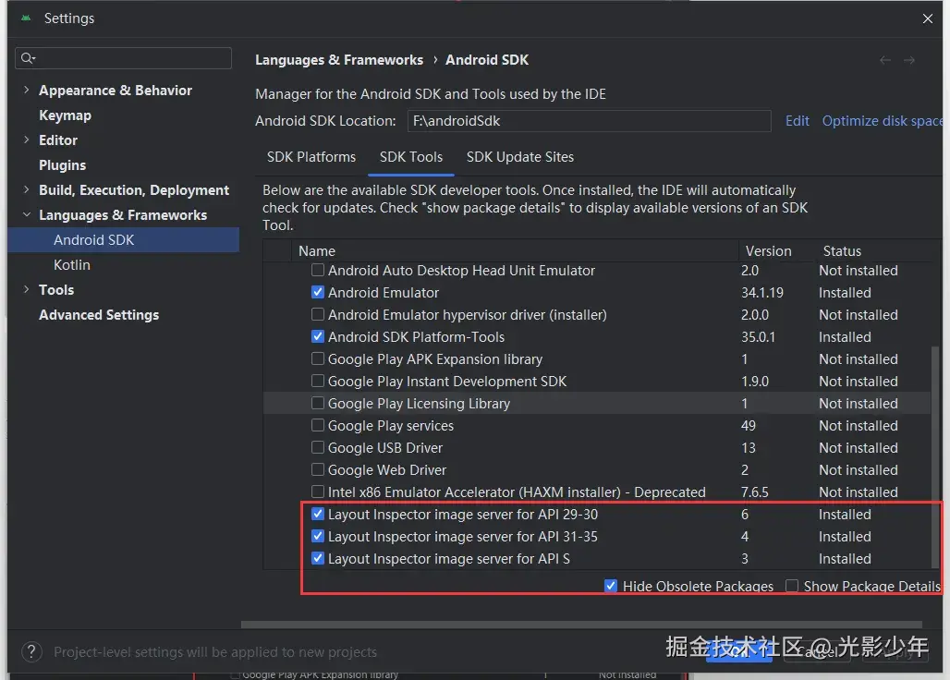950x680 pixels.
Task: Open Plugins settings
Action: [63, 165]
